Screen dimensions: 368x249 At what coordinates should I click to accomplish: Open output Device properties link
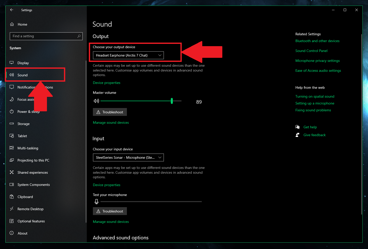pyautogui.click(x=107, y=83)
